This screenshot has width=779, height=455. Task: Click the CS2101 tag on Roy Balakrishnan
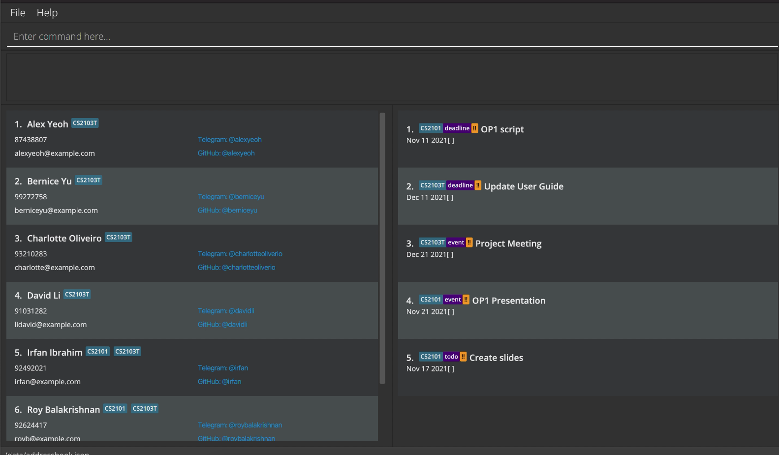[115, 408]
